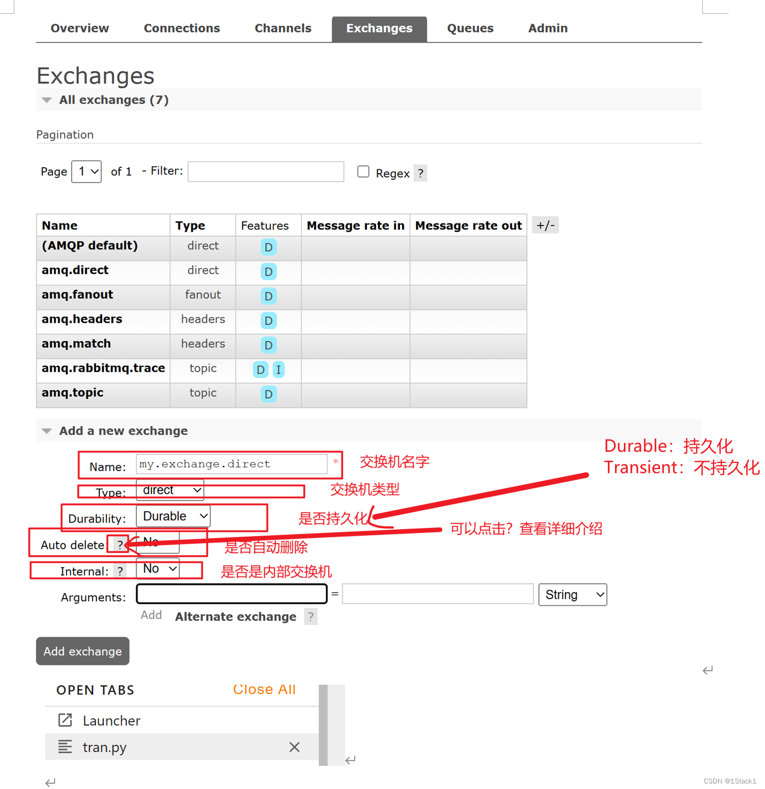Click the D durable badge for AMQP default

268,247
